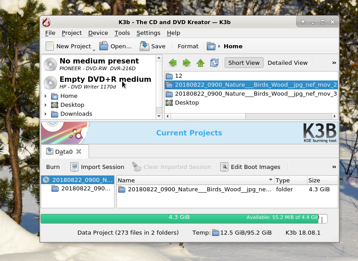Go up one folder with green up arrow
358x261 pixels.
(x=200, y=63)
